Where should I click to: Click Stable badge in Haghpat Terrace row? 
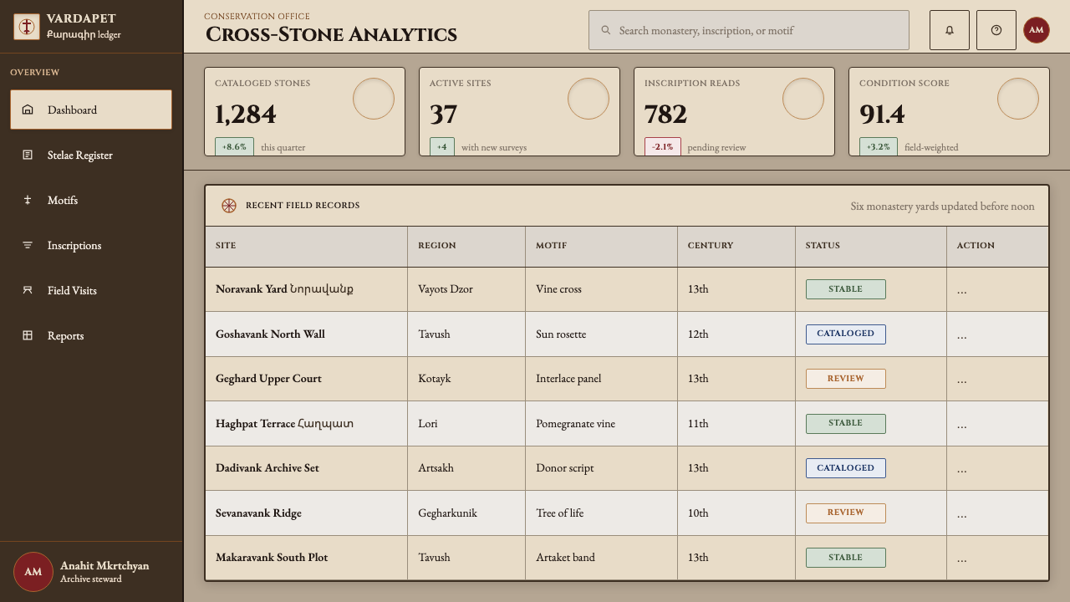coord(845,423)
